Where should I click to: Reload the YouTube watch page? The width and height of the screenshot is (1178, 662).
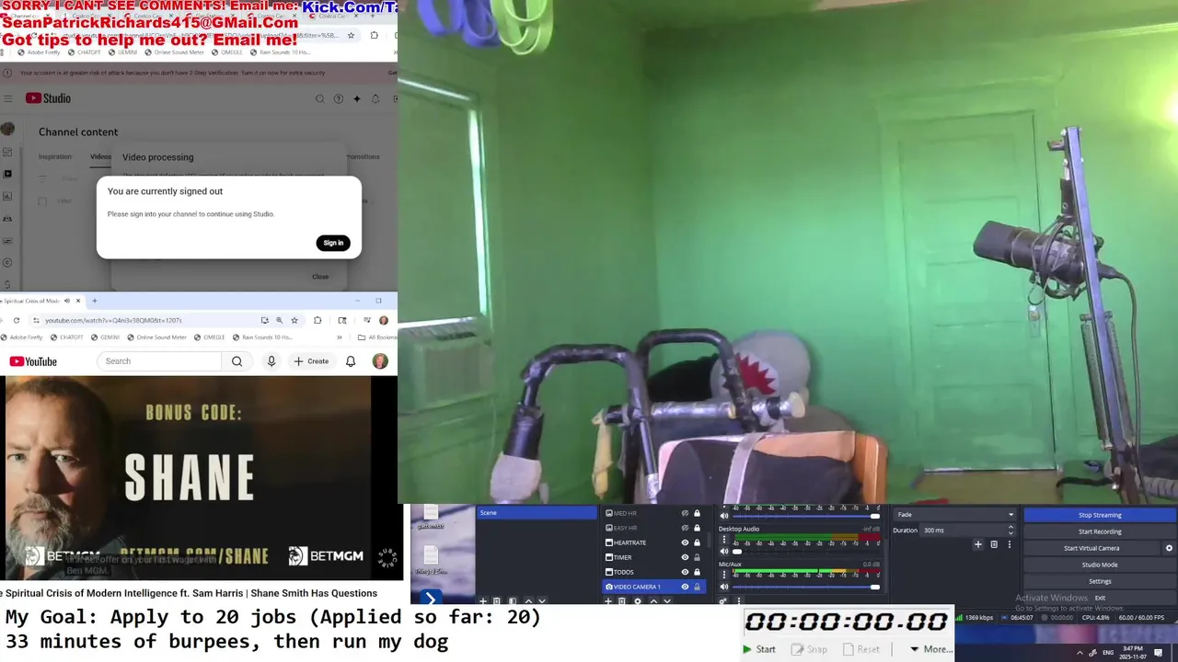coord(17,320)
